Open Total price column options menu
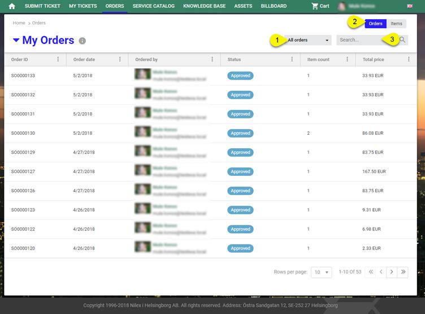The image size is (425, 314). (409, 59)
